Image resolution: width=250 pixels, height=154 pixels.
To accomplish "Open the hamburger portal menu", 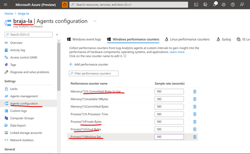I will click(5, 5).
